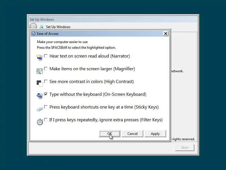The height and width of the screenshot is (170, 226).
Task: Click the Narrator speech bubble icon
Action: (40, 58)
